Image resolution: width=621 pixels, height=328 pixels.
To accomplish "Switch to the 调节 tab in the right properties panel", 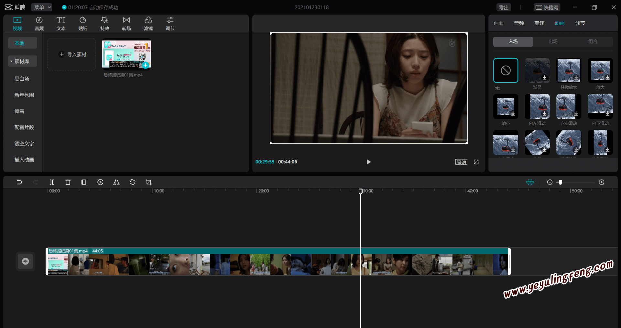I will coord(580,23).
